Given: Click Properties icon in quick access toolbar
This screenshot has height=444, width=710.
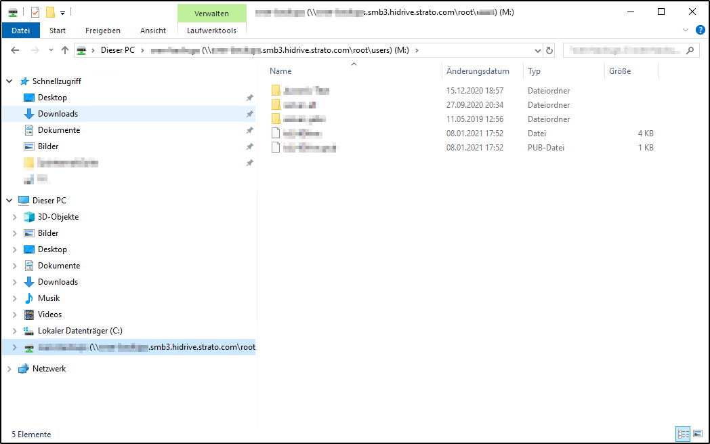Looking at the screenshot, I should [35, 12].
